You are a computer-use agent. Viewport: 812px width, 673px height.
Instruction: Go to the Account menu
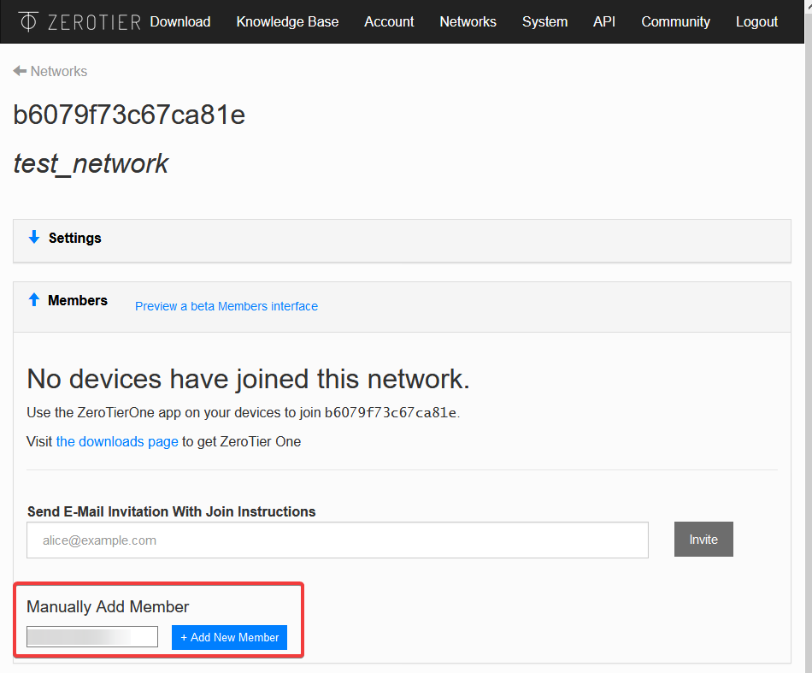tap(389, 21)
